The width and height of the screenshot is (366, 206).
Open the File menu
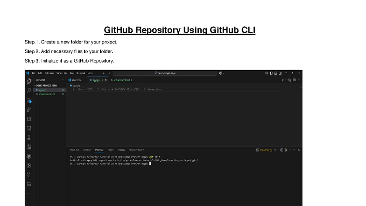pyautogui.click(x=34, y=73)
